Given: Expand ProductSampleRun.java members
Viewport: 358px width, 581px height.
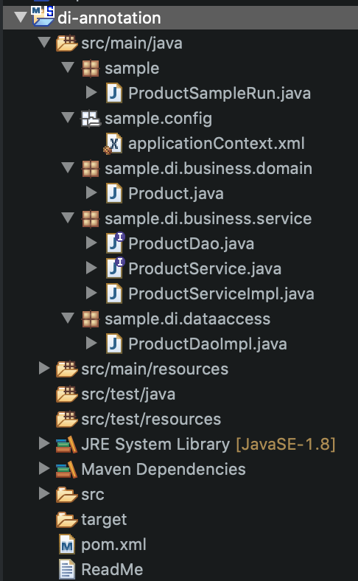Looking at the screenshot, I should 91,93.
